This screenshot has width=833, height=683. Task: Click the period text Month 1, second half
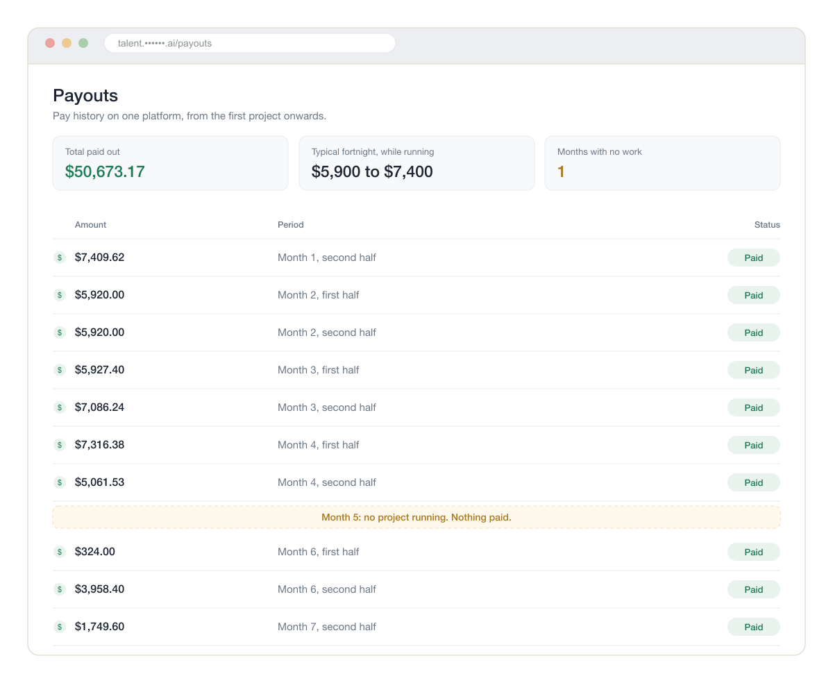tap(327, 258)
